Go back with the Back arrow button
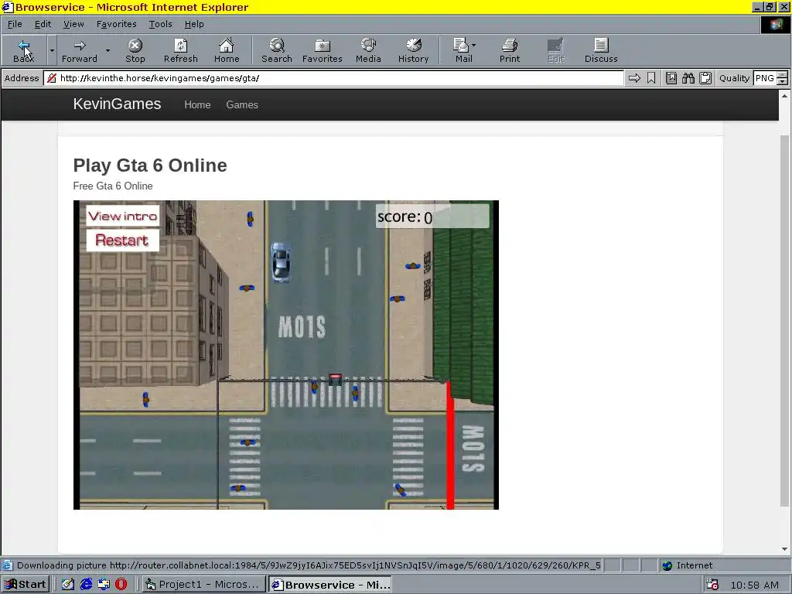 point(24,50)
